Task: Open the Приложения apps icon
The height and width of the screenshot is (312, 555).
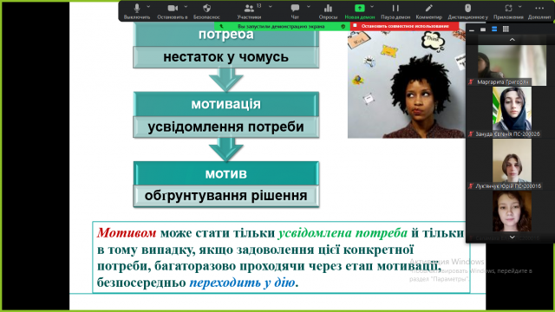Action: tap(509, 8)
